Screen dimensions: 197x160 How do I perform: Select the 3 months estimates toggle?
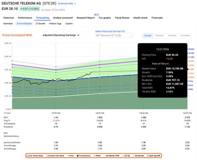pos(172,36)
